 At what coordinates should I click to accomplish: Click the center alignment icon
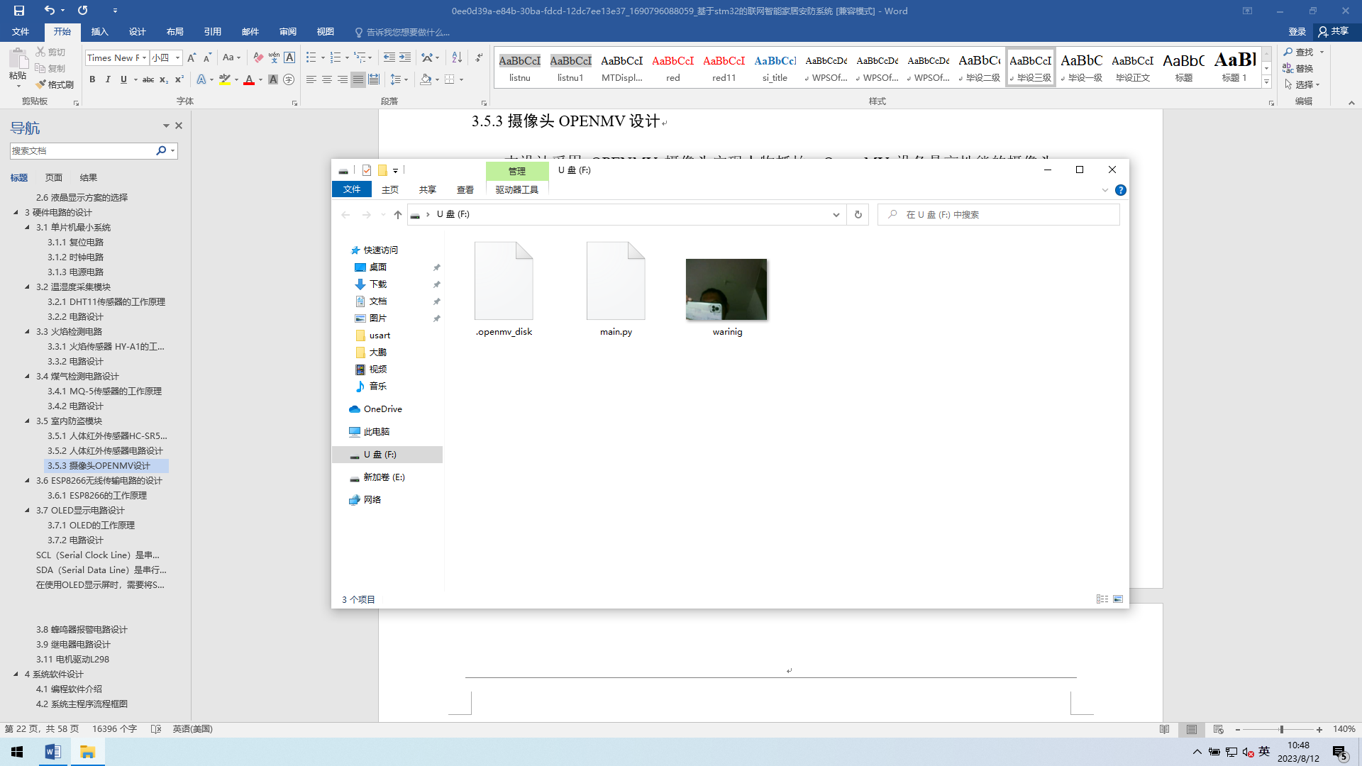327,79
